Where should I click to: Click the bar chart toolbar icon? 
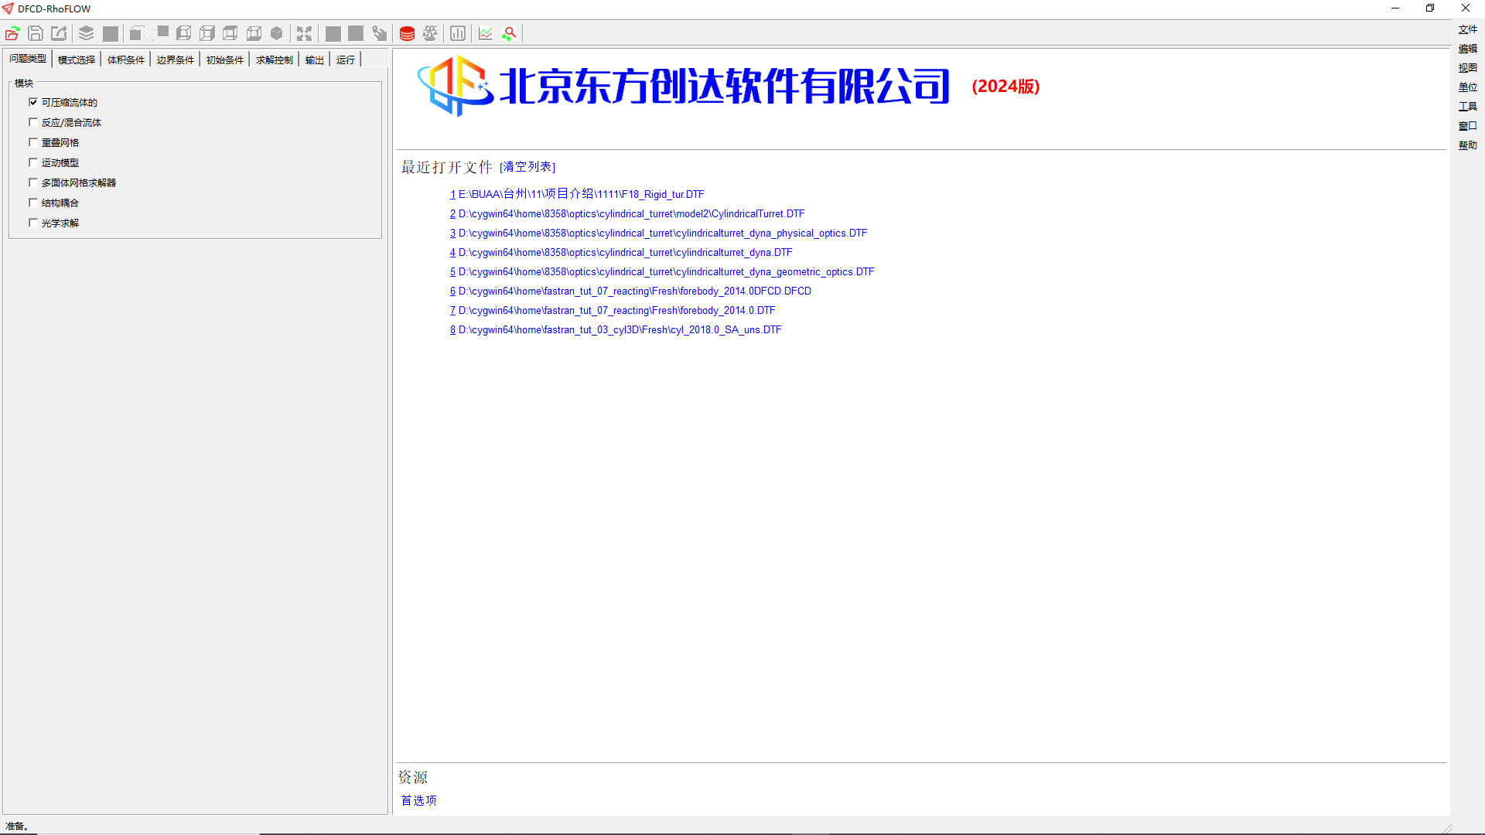[458, 33]
